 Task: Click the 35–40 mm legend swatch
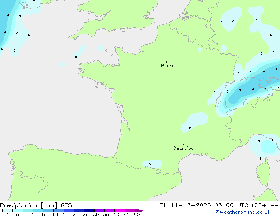(109, 210)
